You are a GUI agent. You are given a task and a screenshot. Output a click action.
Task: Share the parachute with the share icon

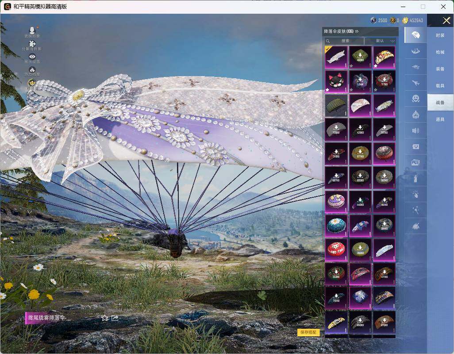pyautogui.click(x=115, y=318)
